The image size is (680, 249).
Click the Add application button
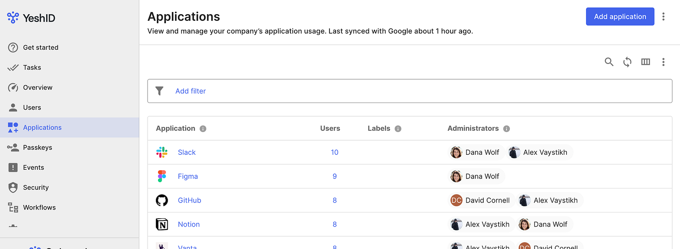pyautogui.click(x=620, y=17)
